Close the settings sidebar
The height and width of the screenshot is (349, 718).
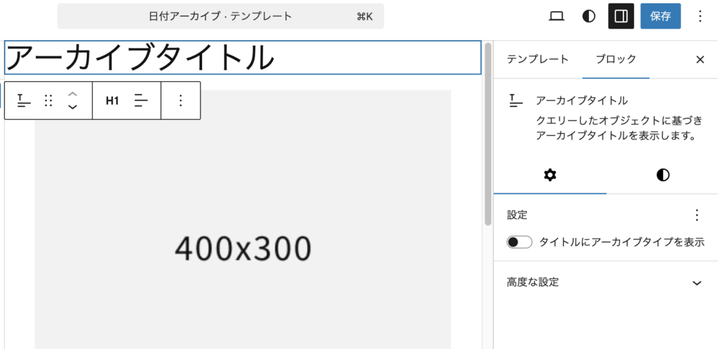click(700, 59)
